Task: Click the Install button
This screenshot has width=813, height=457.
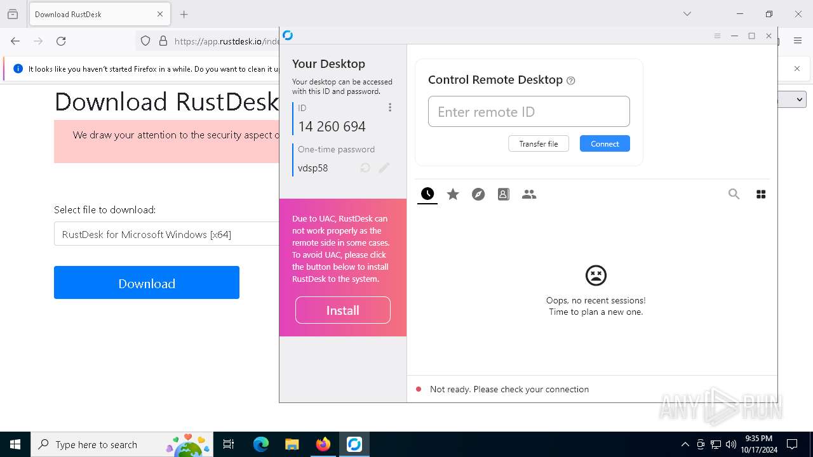Action: coord(343,310)
